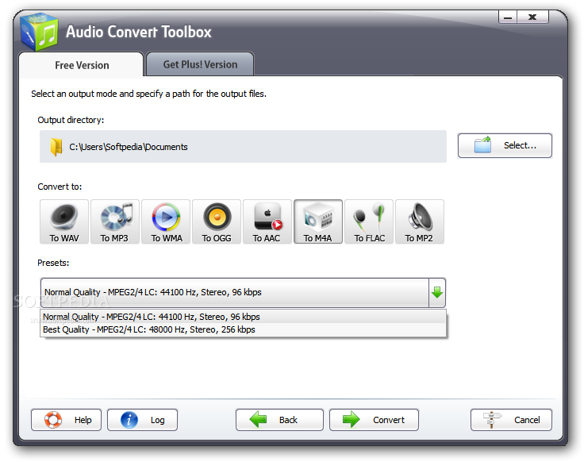Cancel the conversion wizard
Viewport: 584px width, 462px height.
(x=511, y=420)
